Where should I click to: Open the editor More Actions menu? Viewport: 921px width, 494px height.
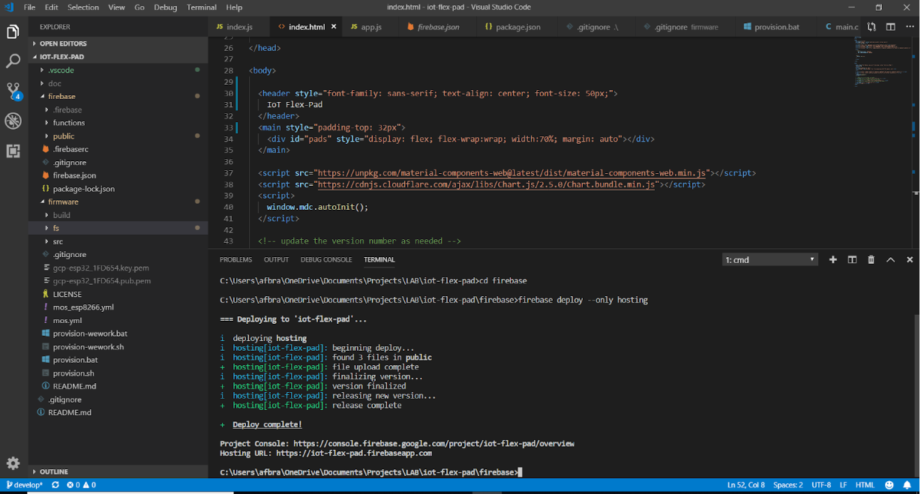[x=909, y=27]
